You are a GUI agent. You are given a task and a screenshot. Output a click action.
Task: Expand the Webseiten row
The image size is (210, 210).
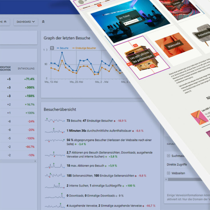pos(168,173)
